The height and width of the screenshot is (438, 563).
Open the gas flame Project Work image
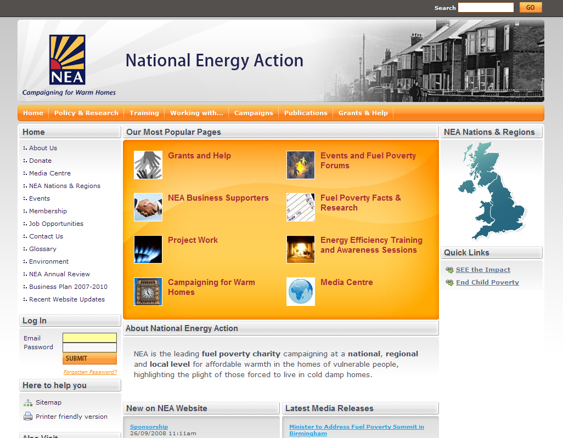click(148, 249)
